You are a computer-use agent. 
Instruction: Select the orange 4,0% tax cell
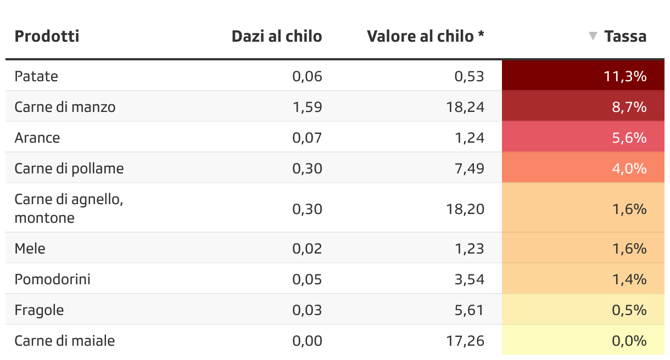583,168
